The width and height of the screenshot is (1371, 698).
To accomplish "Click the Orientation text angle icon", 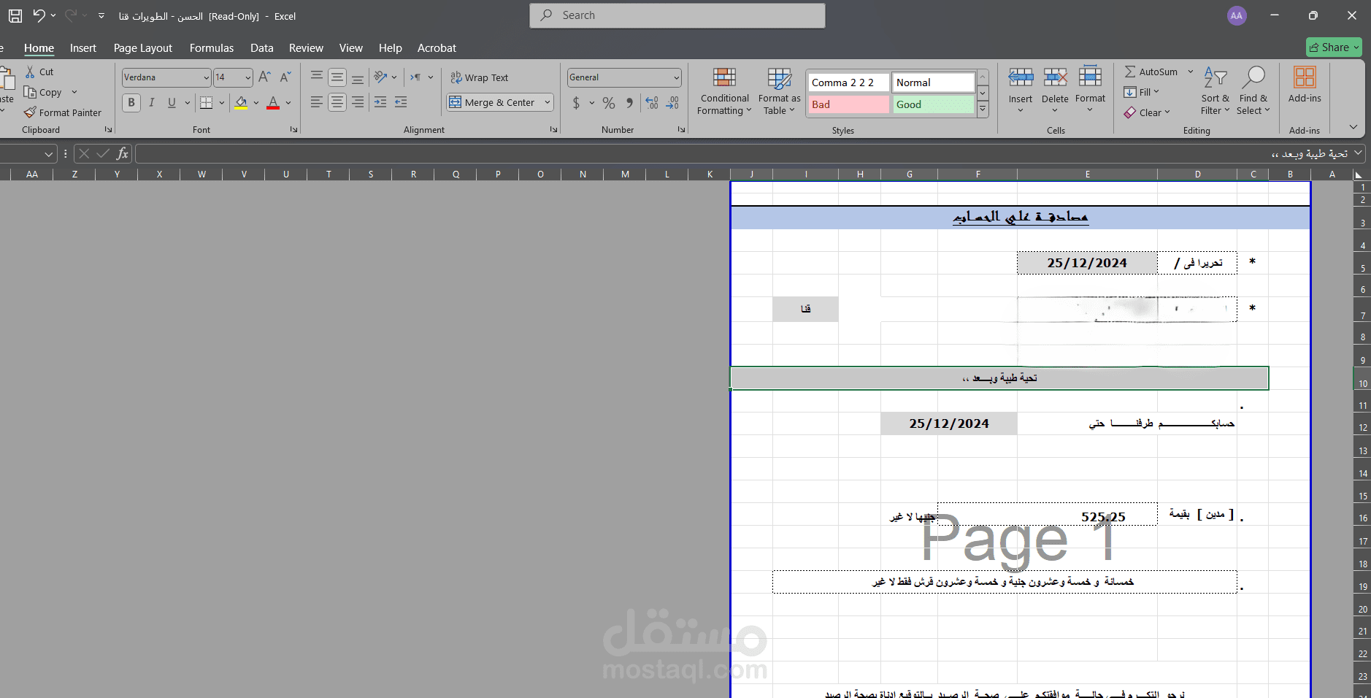I will click(x=380, y=77).
